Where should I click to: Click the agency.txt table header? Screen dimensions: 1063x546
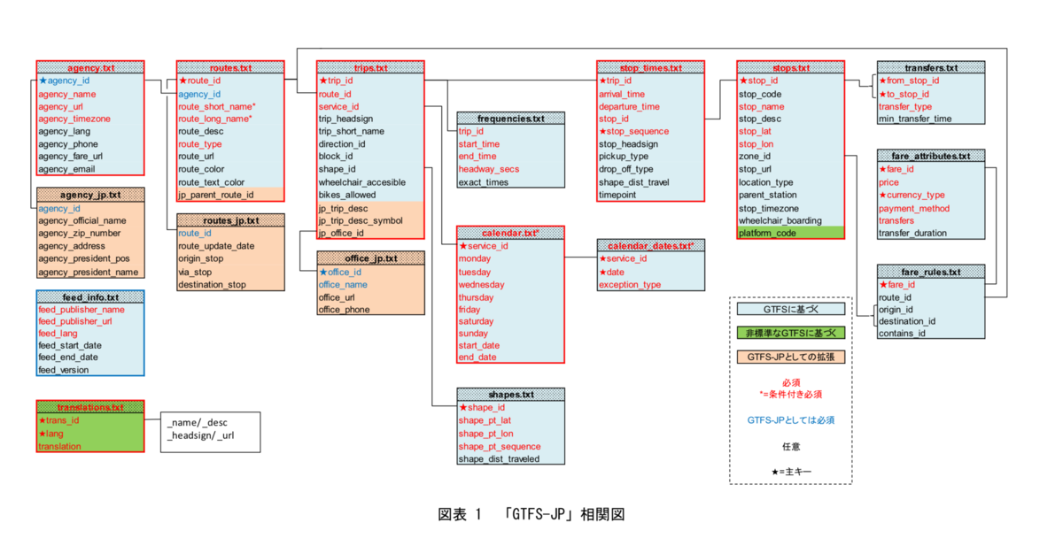90,67
